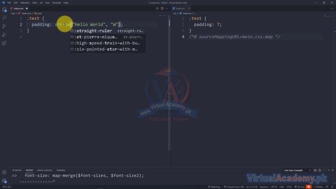The image size is (336, 189).
Task: Click the "Hello World" string in code
Action: click(x=89, y=25)
